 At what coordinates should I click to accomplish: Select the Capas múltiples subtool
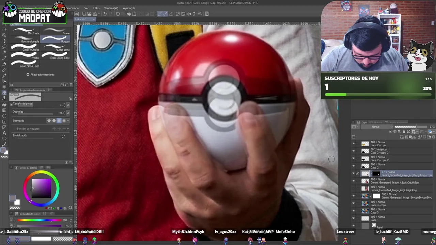click(25, 47)
